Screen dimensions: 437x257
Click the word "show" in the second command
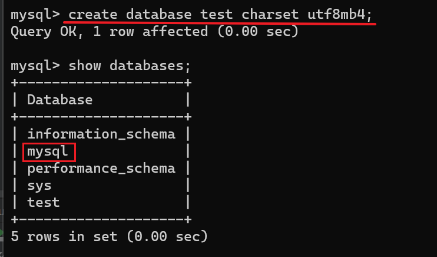[85, 65]
